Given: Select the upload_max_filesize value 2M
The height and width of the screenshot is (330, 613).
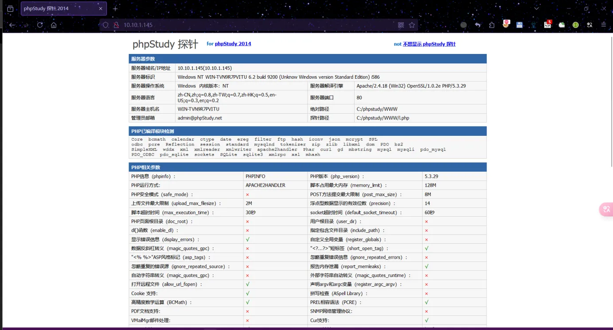Looking at the screenshot, I should 249,203.
